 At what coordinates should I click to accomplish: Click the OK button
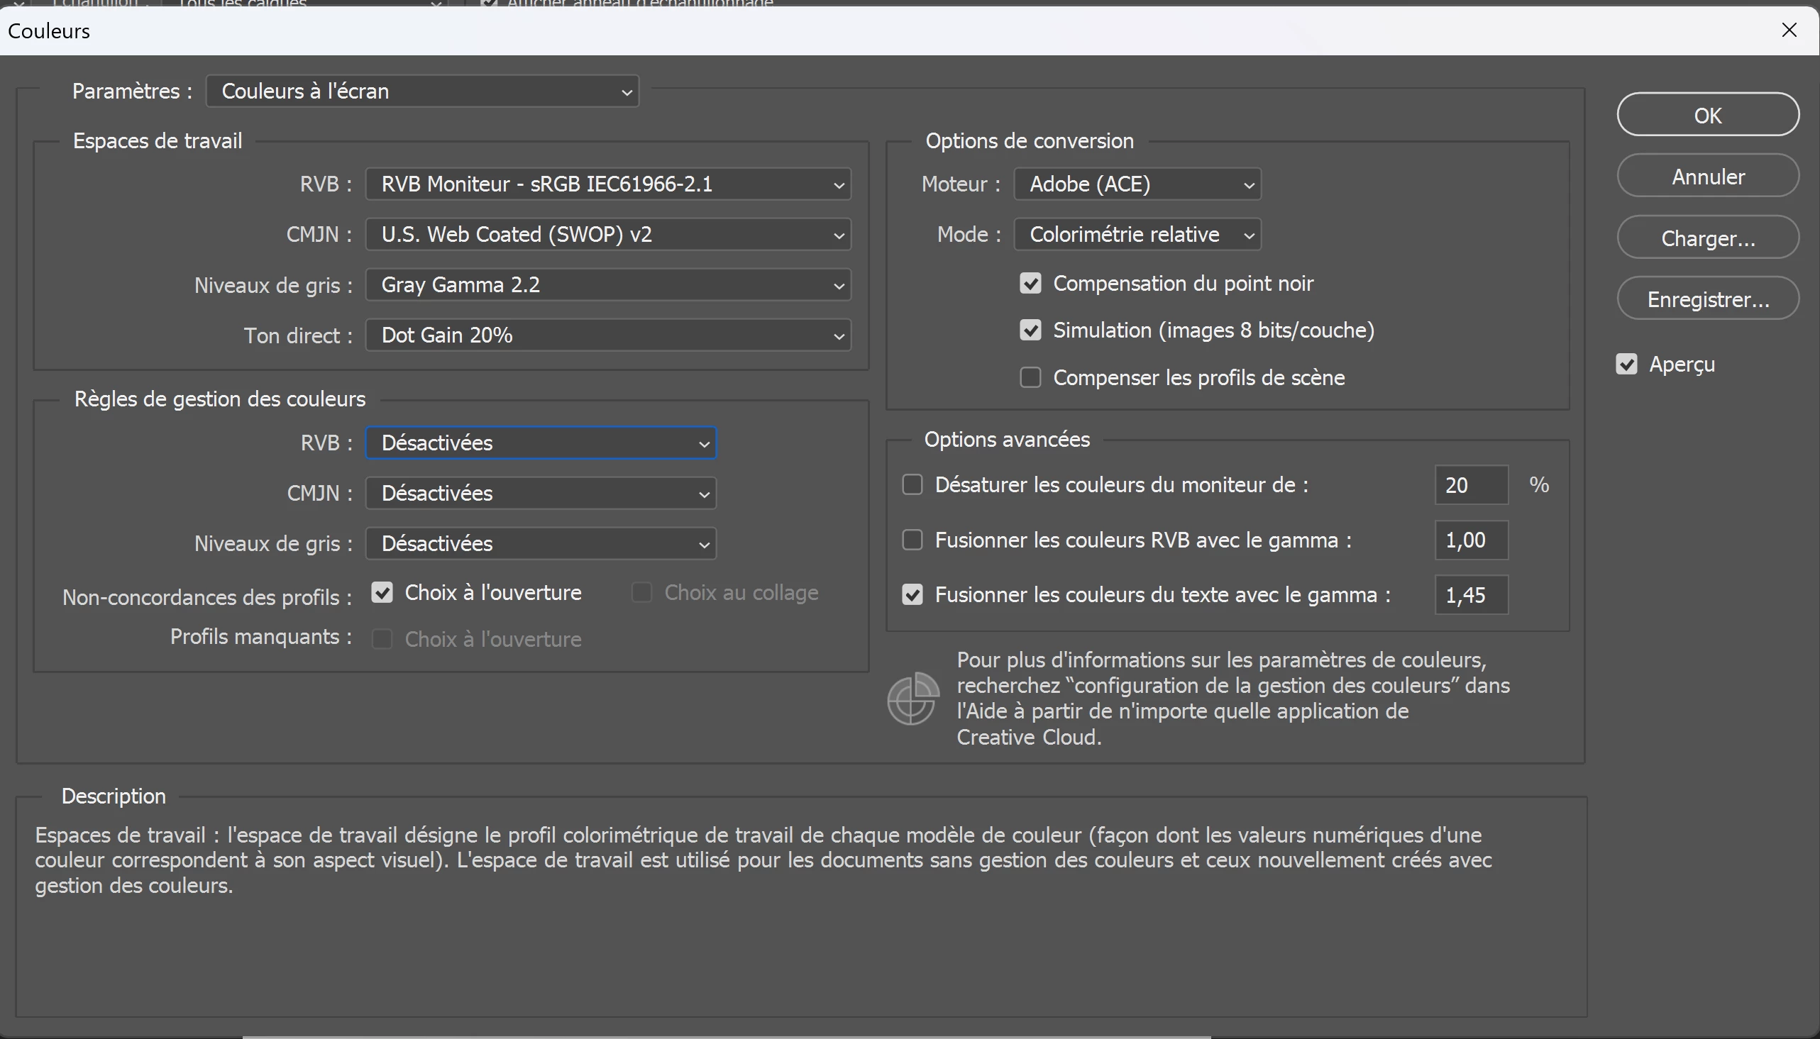click(x=1707, y=115)
